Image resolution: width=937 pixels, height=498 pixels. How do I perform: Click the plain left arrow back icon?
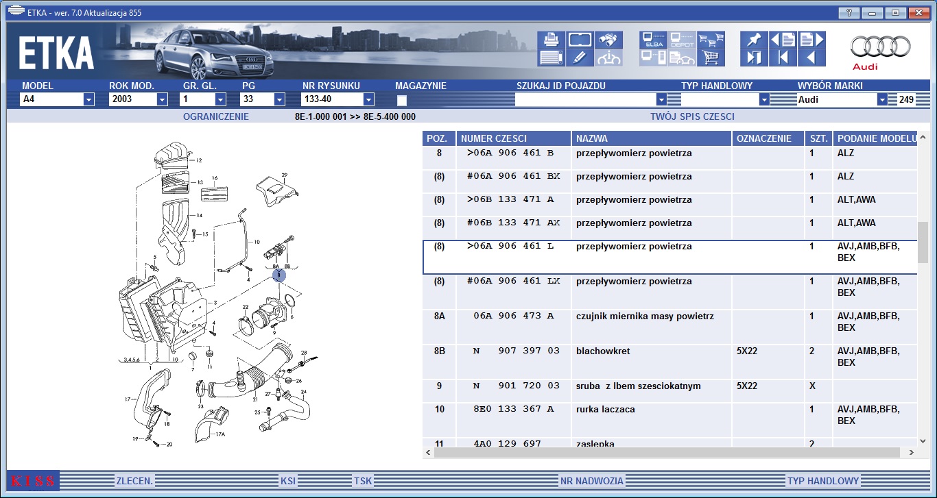tap(811, 58)
